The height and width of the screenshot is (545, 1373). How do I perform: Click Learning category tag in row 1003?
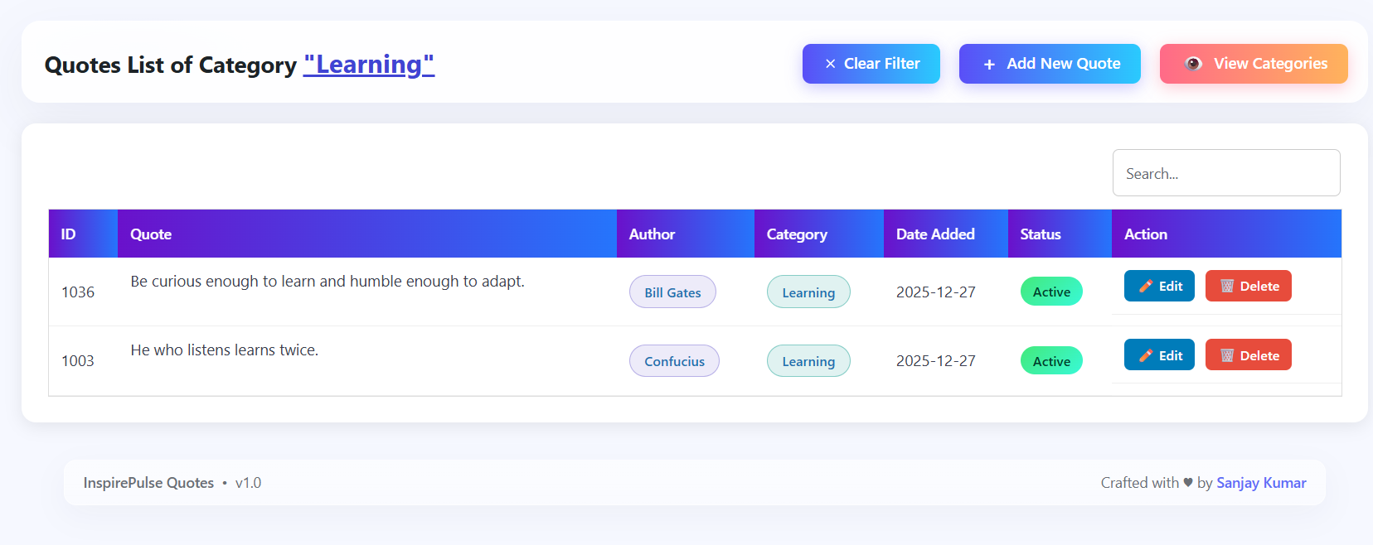808,361
